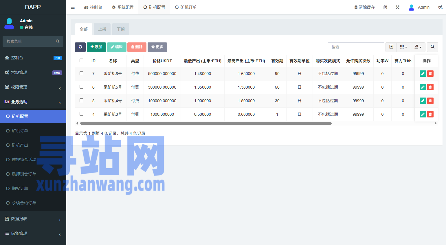The width and height of the screenshot is (446, 245).
Task: Toggle the select-all checkbox in table header
Action: coord(82,61)
